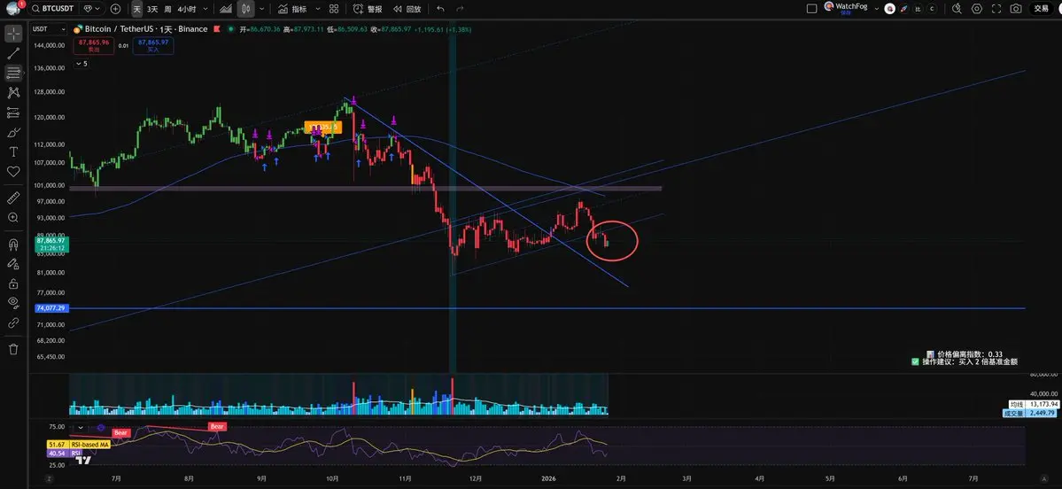Expand the RSI pane legend chevron
This screenshot has height=489, width=1062.
[x=81, y=427]
